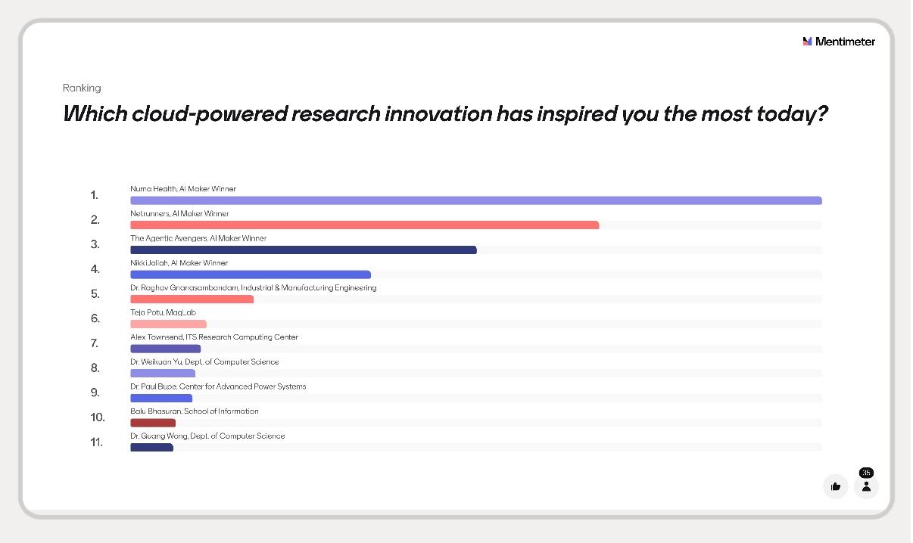Click the thumbs-up reaction icon
This screenshot has height=543, width=913.
836,486
